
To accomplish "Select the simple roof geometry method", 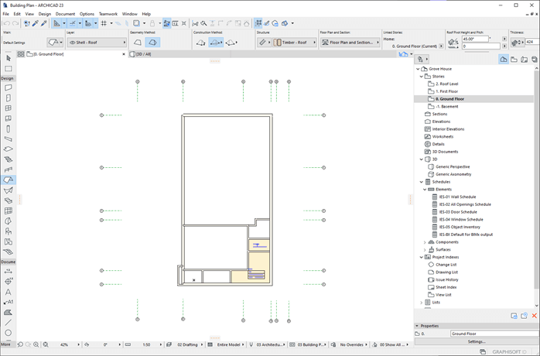I will point(138,43).
